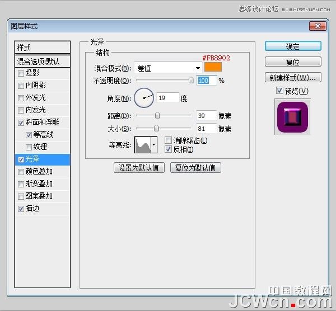Click the 距离 distance slider handle

(157, 115)
